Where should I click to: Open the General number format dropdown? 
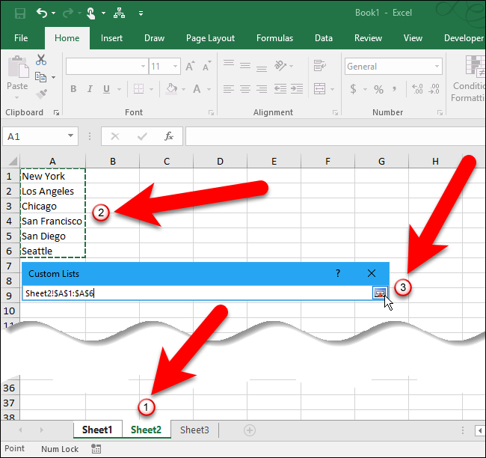[x=437, y=66]
